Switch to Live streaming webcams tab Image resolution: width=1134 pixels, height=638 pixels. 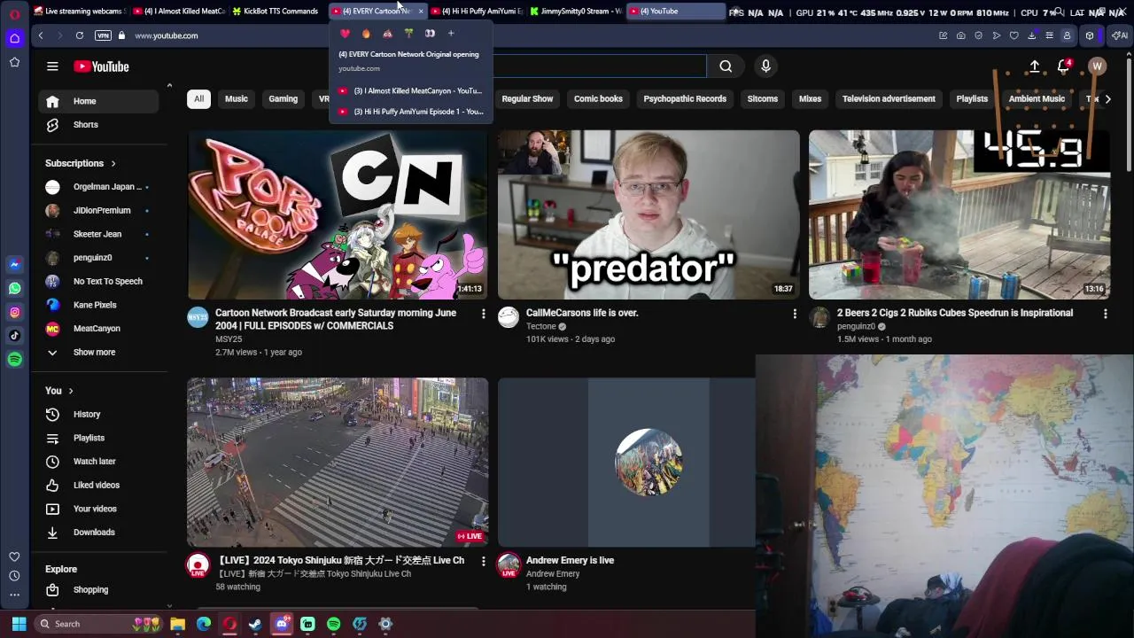79,12
